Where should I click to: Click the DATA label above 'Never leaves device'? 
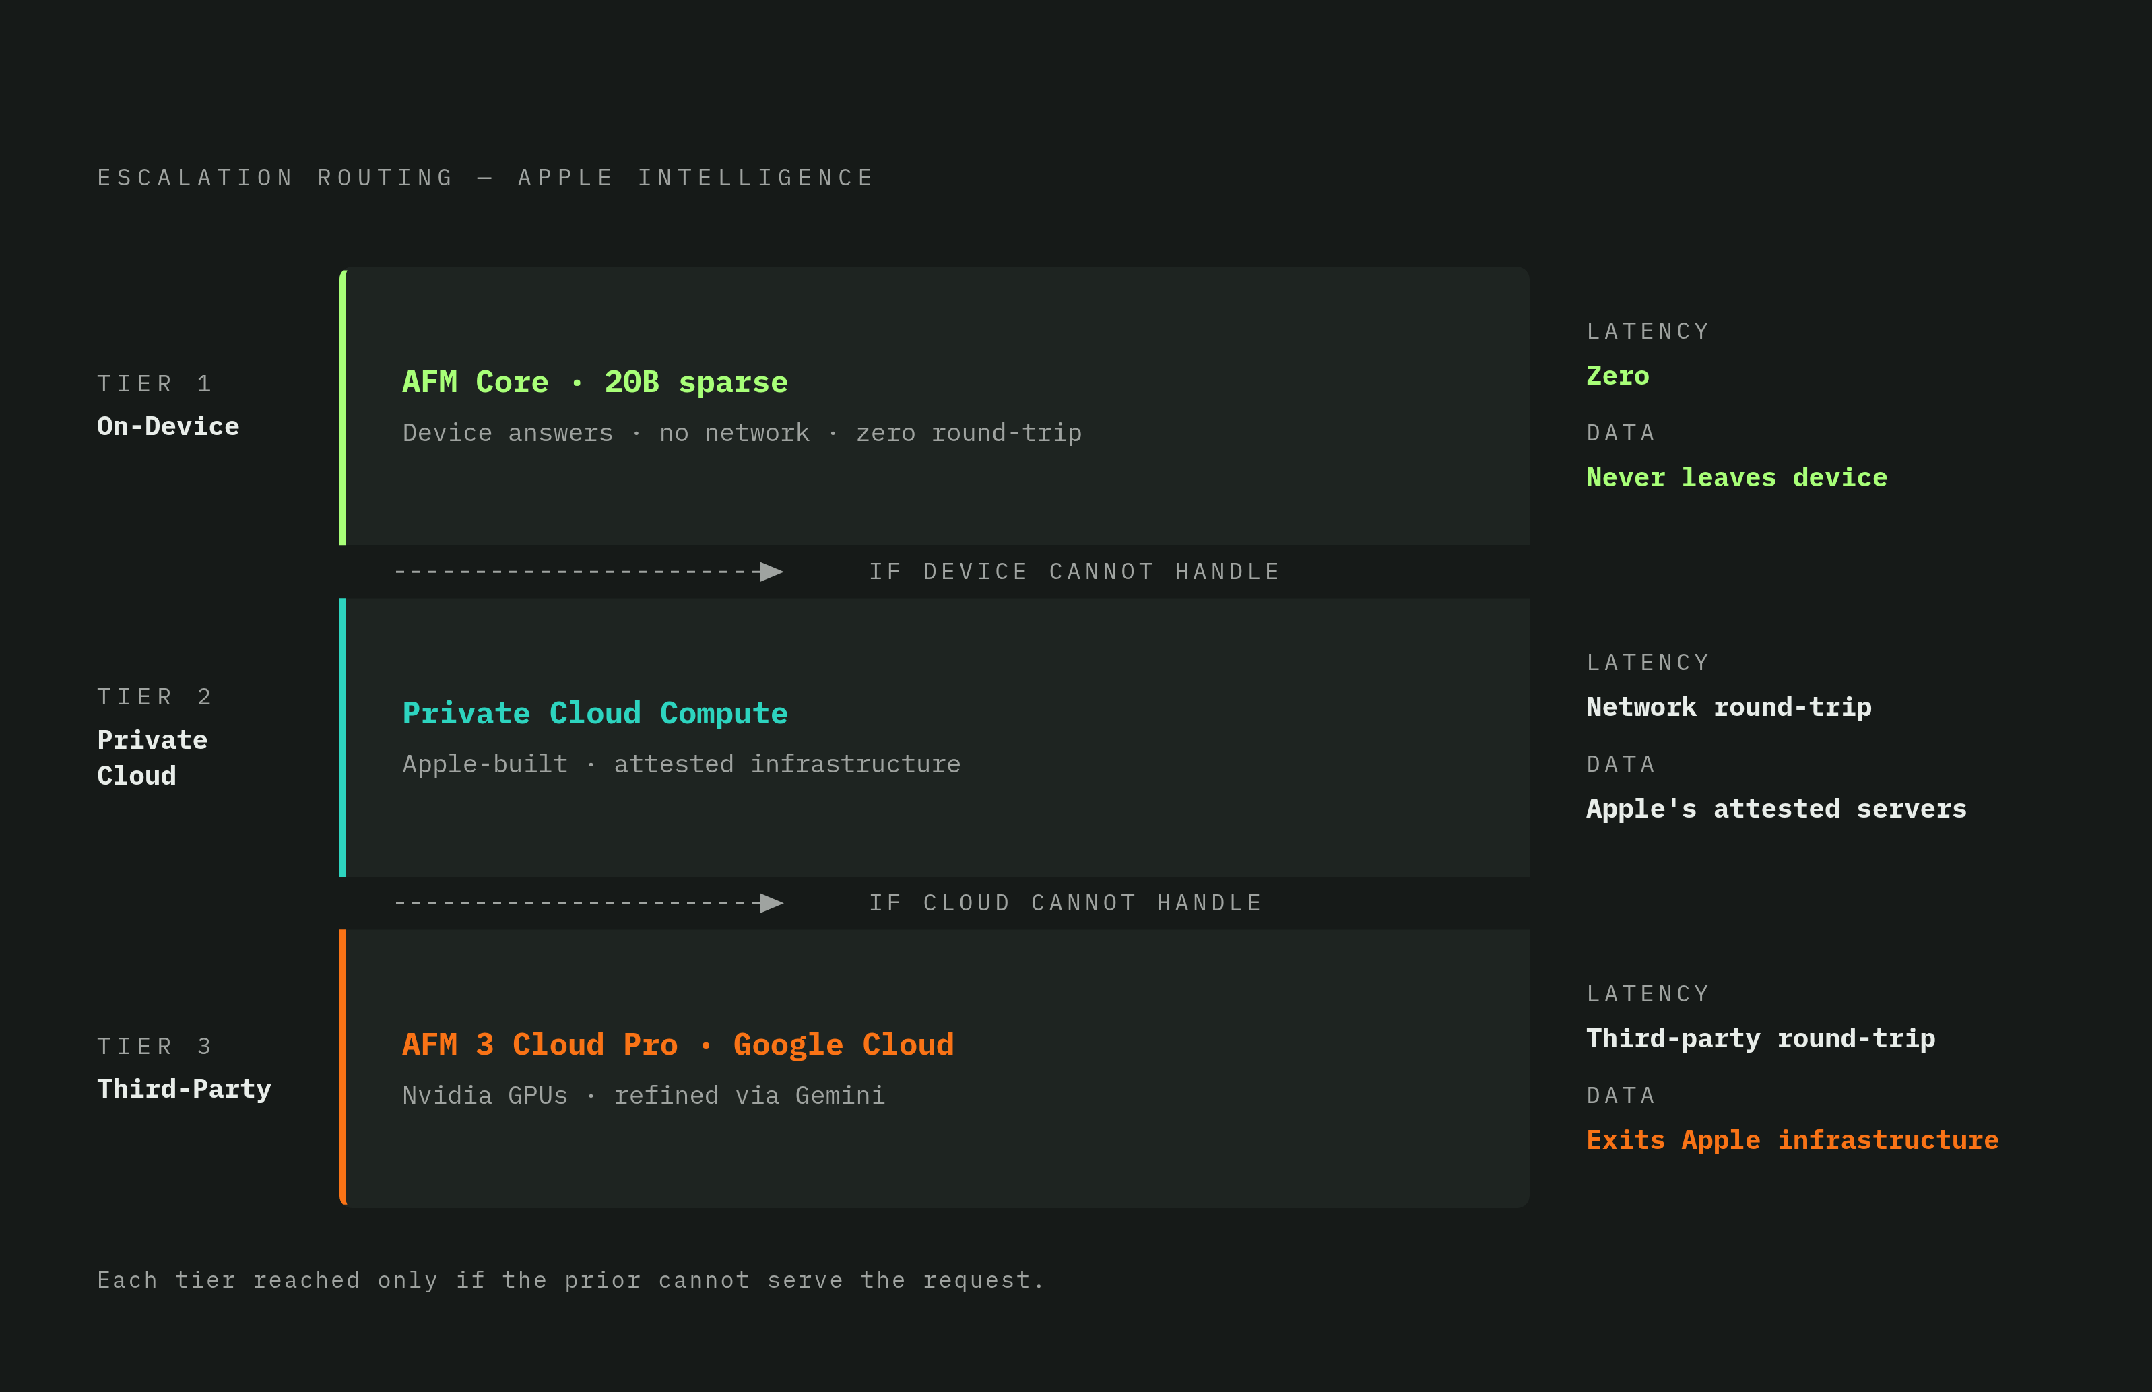pos(1621,433)
